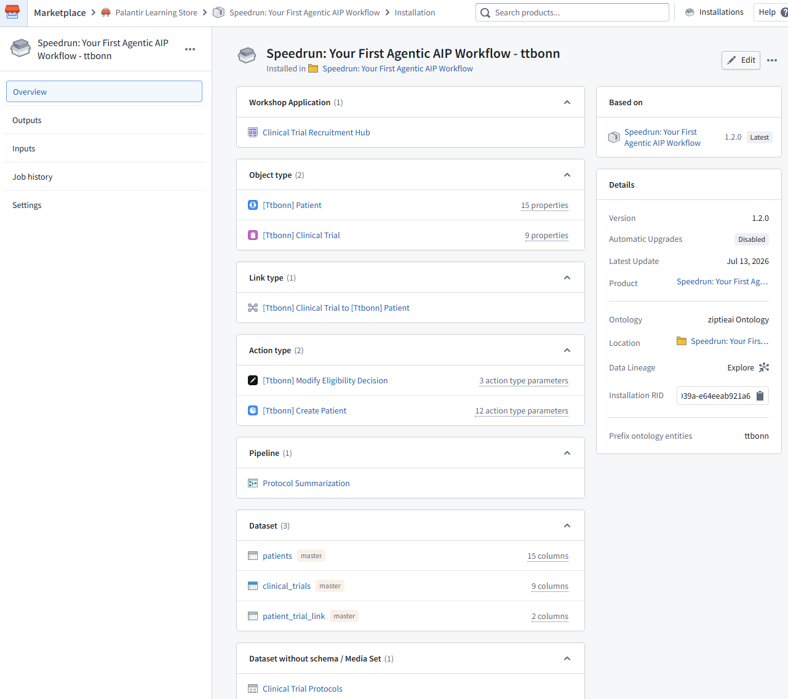The width and height of the screenshot is (788, 699).
Task: Collapse the Dataset section
Action: coord(567,525)
